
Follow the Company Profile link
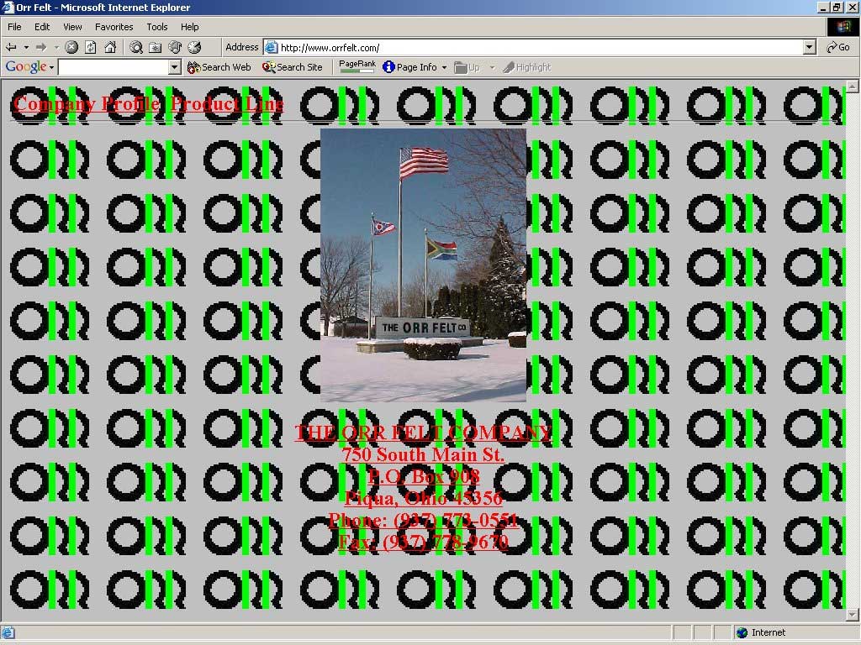pyautogui.click(x=87, y=104)
